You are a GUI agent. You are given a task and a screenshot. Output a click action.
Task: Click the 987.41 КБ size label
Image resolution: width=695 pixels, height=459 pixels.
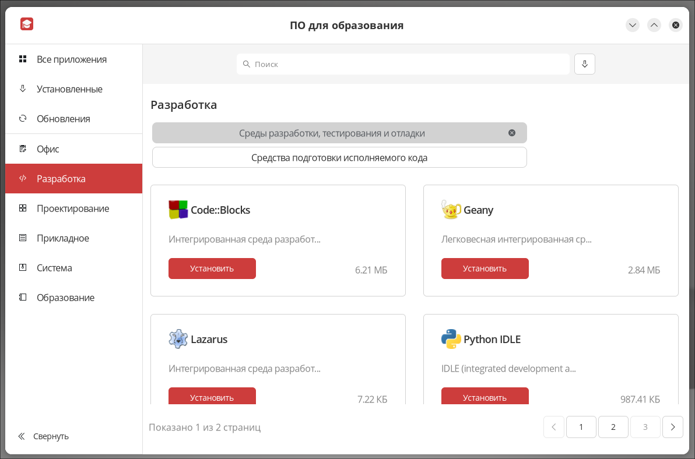(x=640, y=399)
